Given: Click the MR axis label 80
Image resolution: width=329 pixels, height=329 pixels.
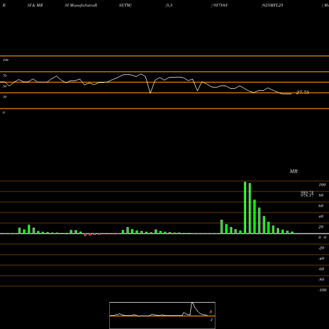Looking at the screenshot, I should 321,195.
